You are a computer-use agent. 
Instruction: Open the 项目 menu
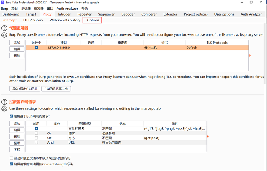pos(14,9)
